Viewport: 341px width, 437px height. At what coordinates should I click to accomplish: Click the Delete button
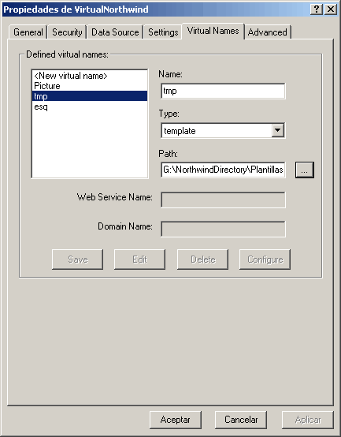202,260
